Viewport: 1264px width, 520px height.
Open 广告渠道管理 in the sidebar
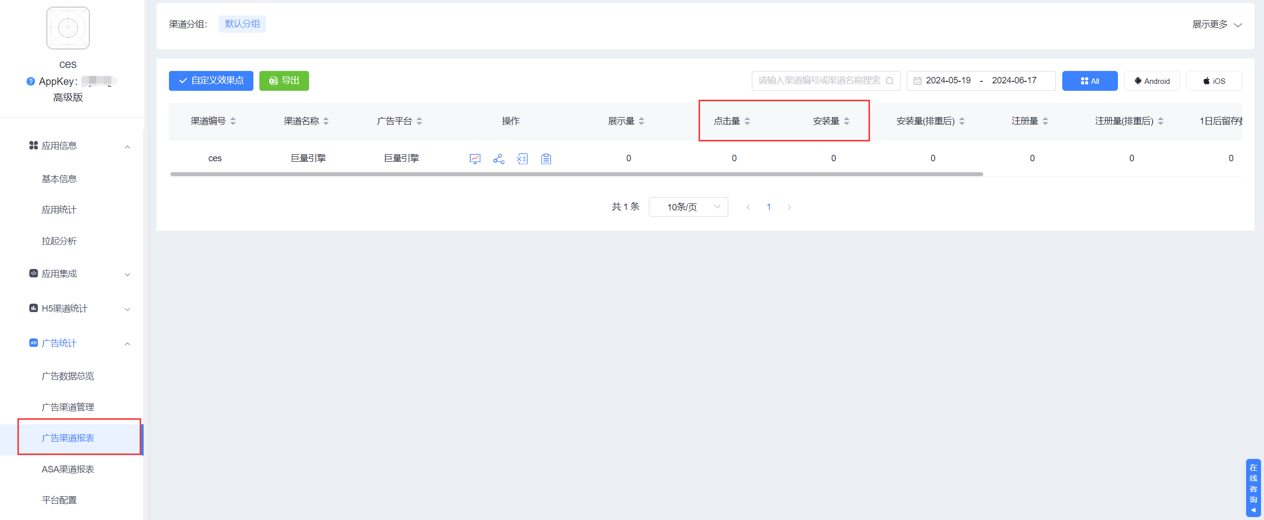pyautogui.click(x=68, y=407)
